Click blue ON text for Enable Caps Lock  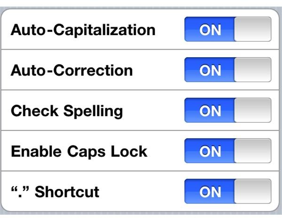(x=210, y=151)
